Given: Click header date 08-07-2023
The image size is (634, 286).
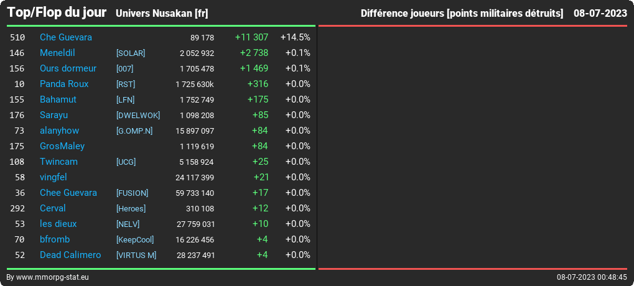Looking at the screenshot, I should [600, 13].
